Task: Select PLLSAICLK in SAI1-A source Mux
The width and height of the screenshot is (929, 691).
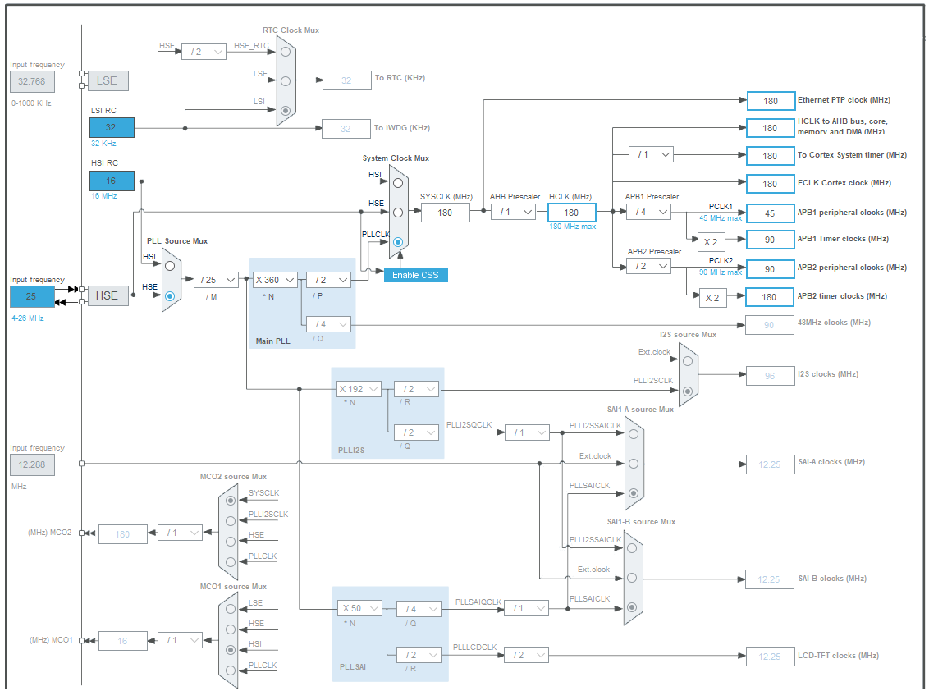Action: pos(634,493)
